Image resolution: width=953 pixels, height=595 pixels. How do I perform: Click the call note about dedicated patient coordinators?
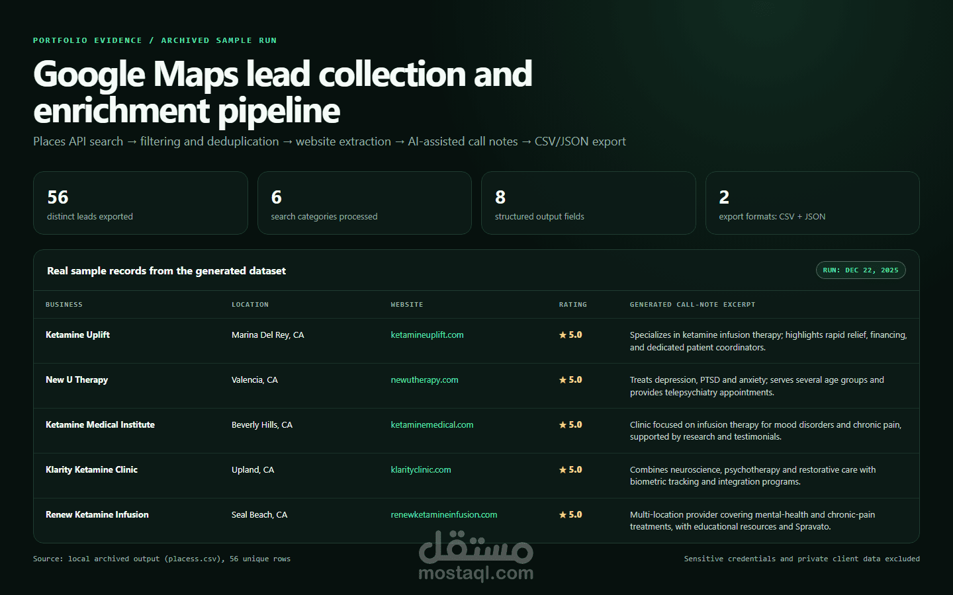(768, 341)
